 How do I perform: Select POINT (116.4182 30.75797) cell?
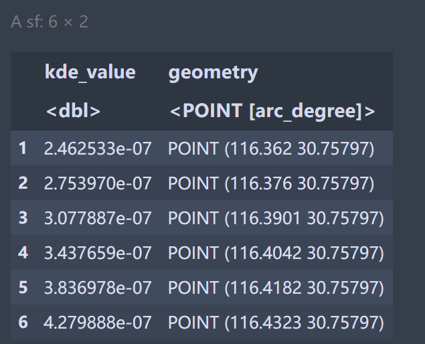coord(276,287)
